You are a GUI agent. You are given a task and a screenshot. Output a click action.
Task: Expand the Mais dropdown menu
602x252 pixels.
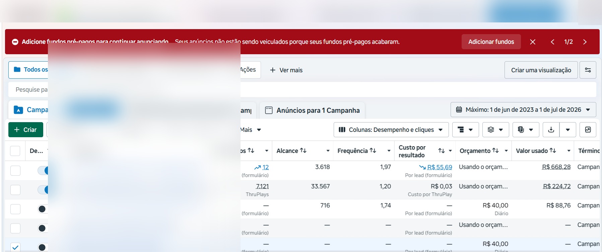click(x=251, y=130)
